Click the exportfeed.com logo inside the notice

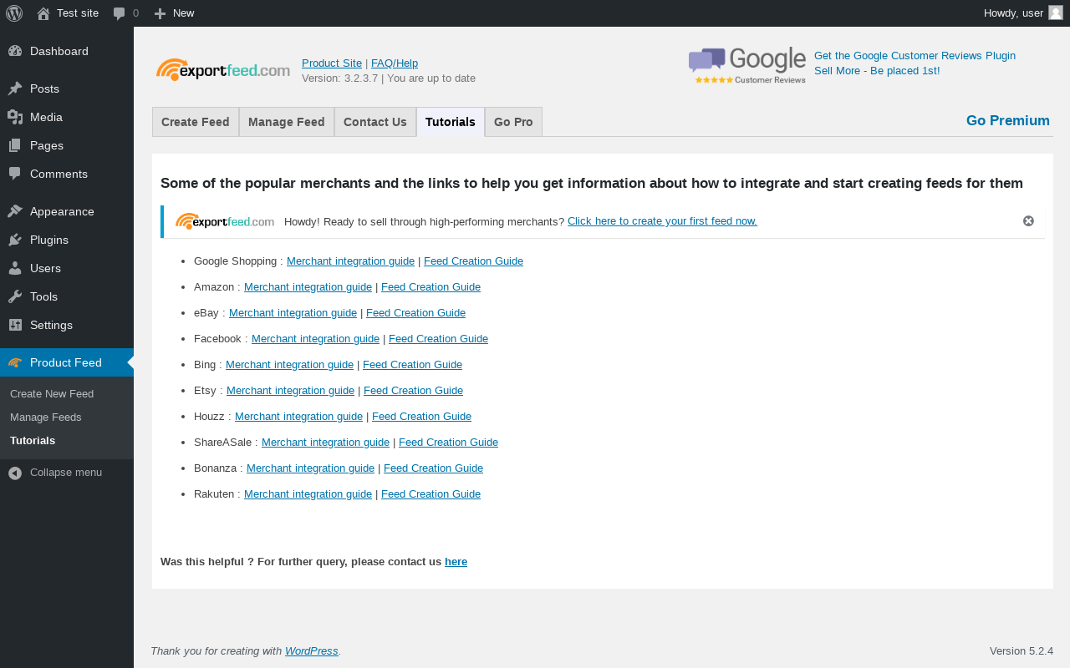pyautogui.click(x=225, y=221)
